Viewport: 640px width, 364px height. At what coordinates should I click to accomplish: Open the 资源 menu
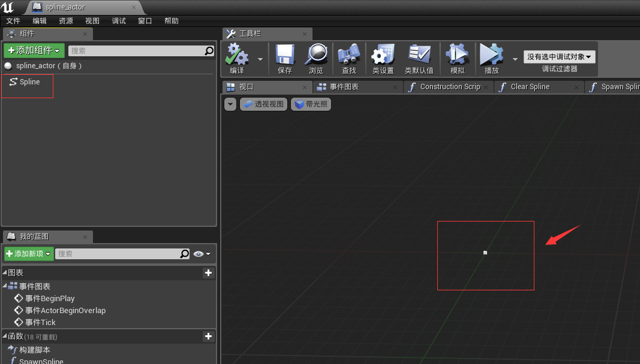click(66, 21)
